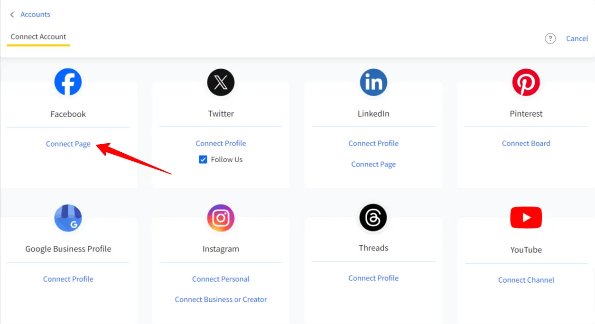
Task: Connect a Twitter Profile
Action: 221,143
